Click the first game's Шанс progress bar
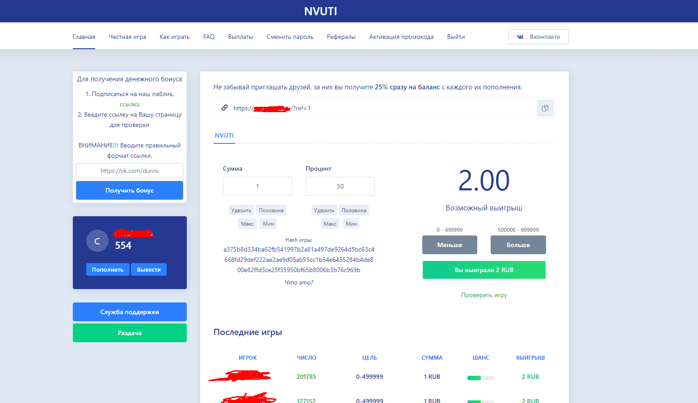This screenshot has width=698, height=403. tap(480, 378)
